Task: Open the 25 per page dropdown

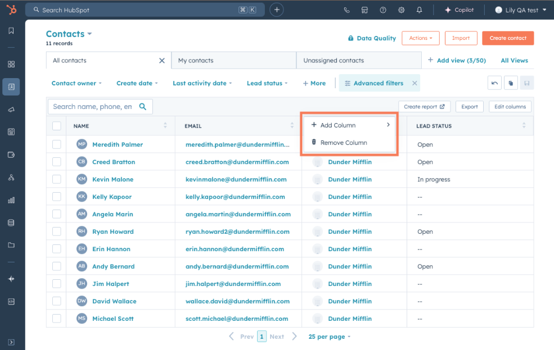Action: [x=329, y=337]
